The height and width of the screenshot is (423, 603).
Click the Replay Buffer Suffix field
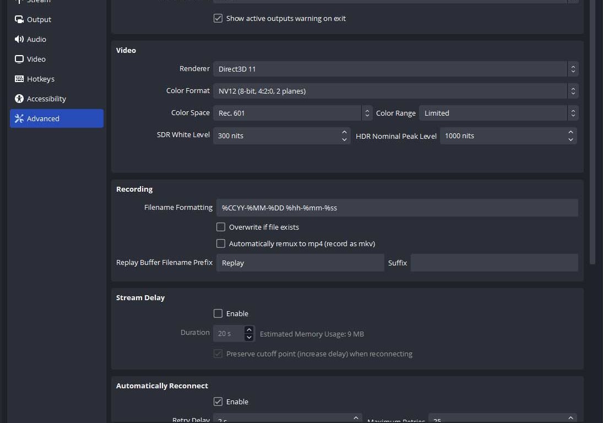[494, 263]
